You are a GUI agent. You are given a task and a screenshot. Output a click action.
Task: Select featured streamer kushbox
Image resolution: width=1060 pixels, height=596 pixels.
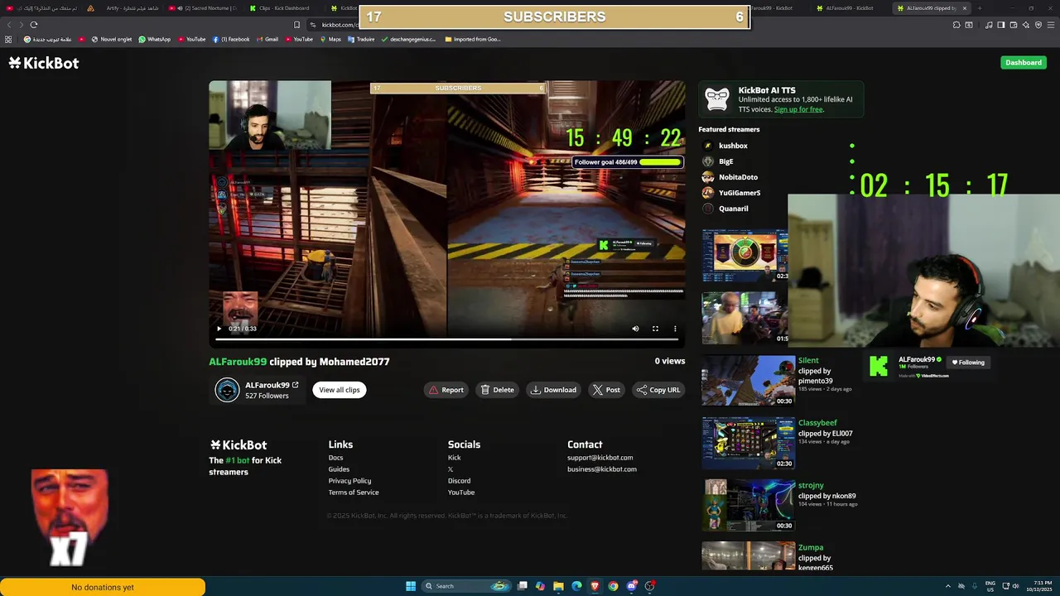pos(733,146)
